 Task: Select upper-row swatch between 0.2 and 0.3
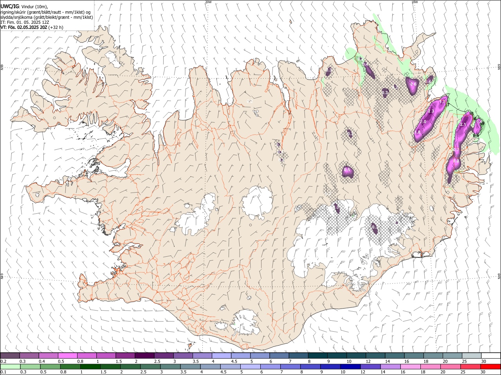10,356
